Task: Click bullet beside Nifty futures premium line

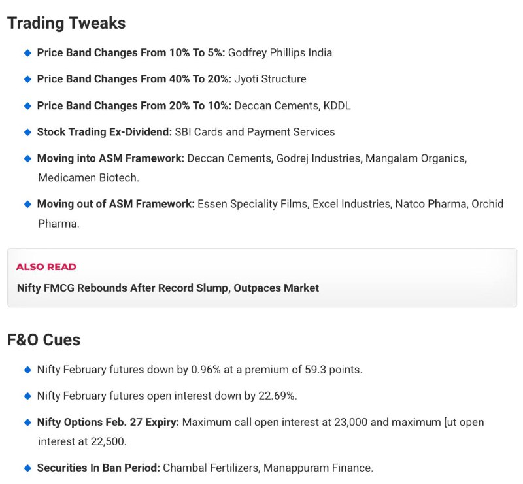Action: pyautogui.click(x=28, y=370)
